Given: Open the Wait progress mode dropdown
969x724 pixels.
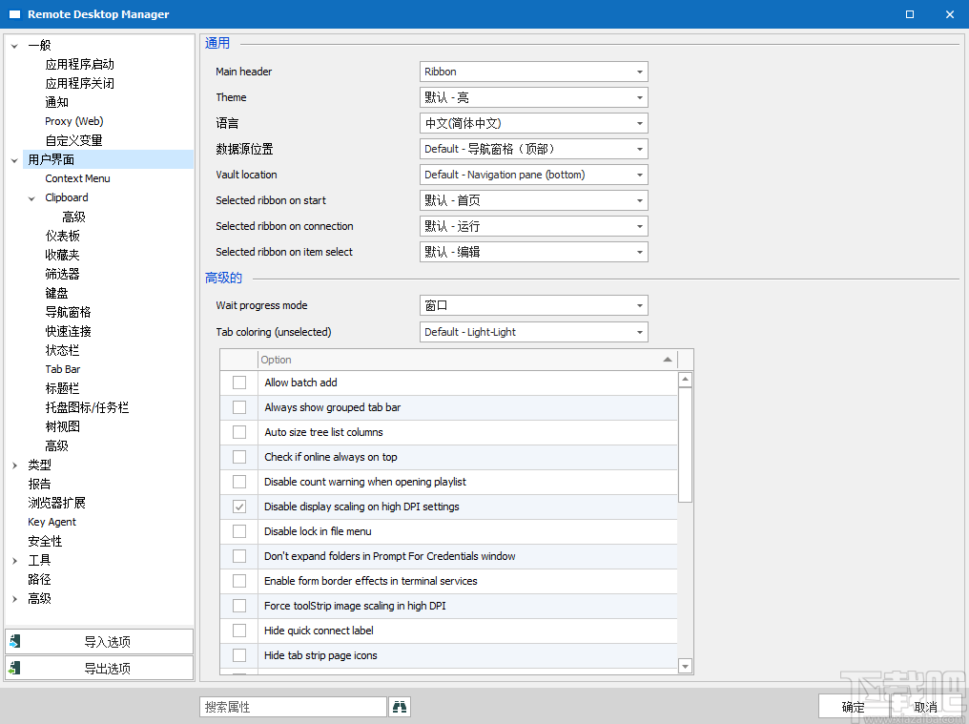Looking at the screenshot, I should click(x=639, y=303).
